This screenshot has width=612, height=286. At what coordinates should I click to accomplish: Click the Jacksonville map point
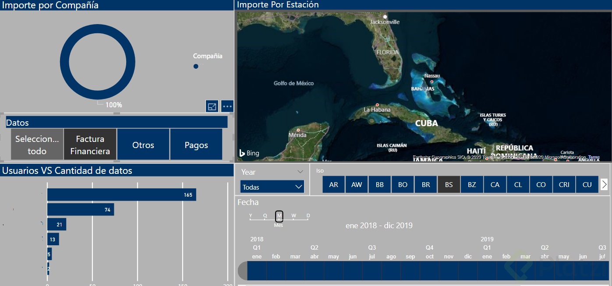(x=385, y=17)
